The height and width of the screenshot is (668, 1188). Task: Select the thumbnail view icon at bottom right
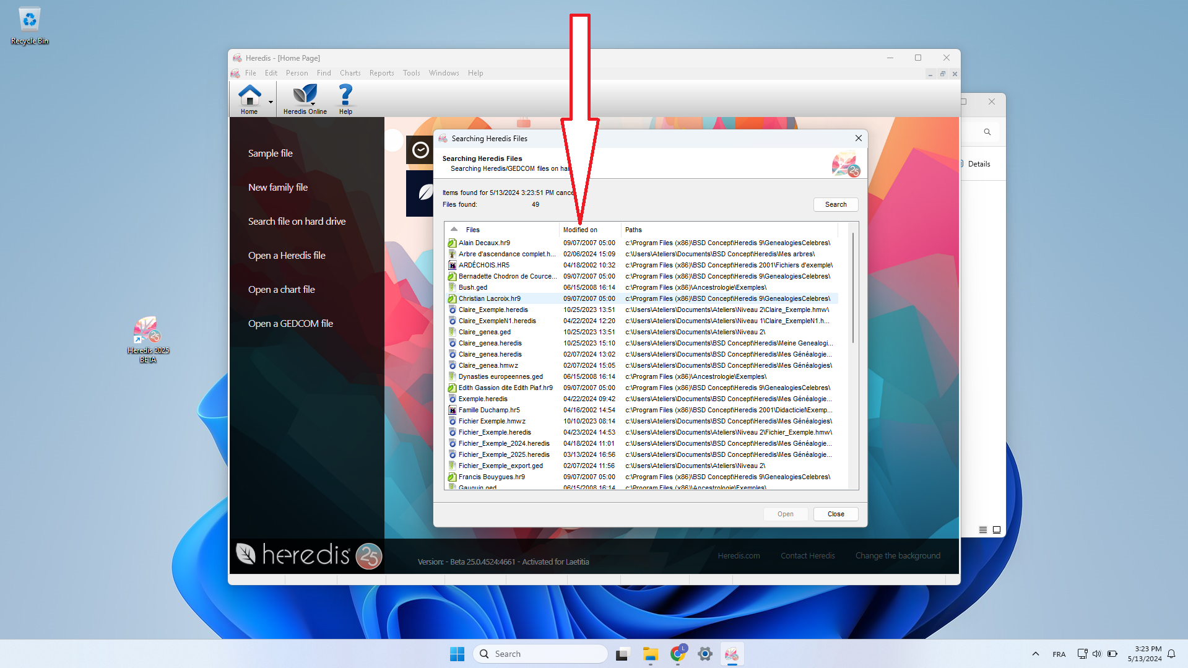pyautogui.click(x=997, y=530)
